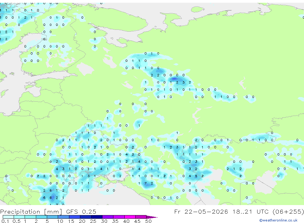304x223 pixels.
Task: Click the above-50 mm legend arrow tip
Action: coord(152,217)
